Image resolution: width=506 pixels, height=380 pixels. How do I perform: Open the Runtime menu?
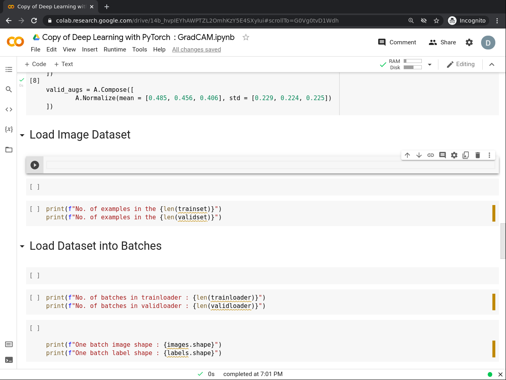(115, 49)
